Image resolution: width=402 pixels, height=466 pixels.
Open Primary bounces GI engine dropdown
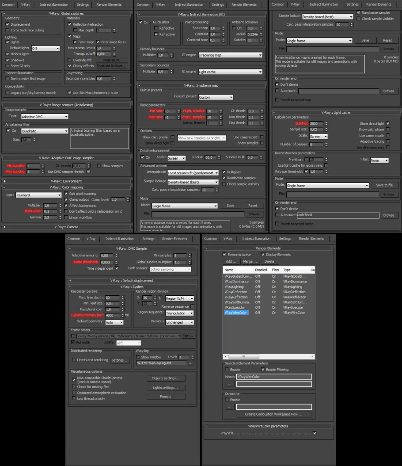point(231,55)
